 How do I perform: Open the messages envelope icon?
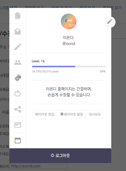coord(18,31)
